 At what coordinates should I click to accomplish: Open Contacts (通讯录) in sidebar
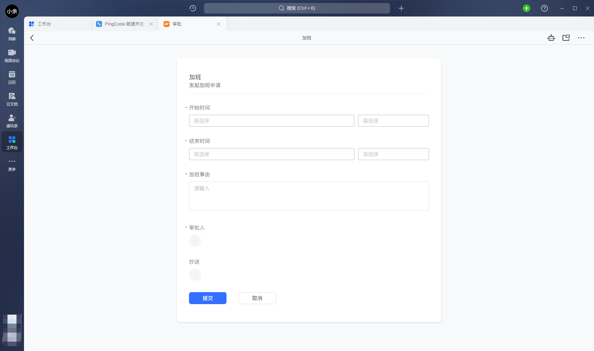(12, 120)
